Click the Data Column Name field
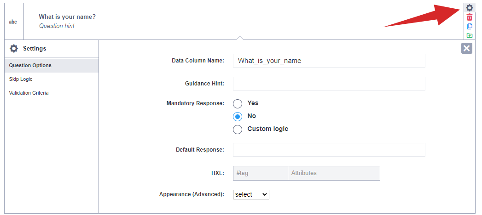Viewport: 482px width, 215px height. pyautogui.click(x=329, y=61)
